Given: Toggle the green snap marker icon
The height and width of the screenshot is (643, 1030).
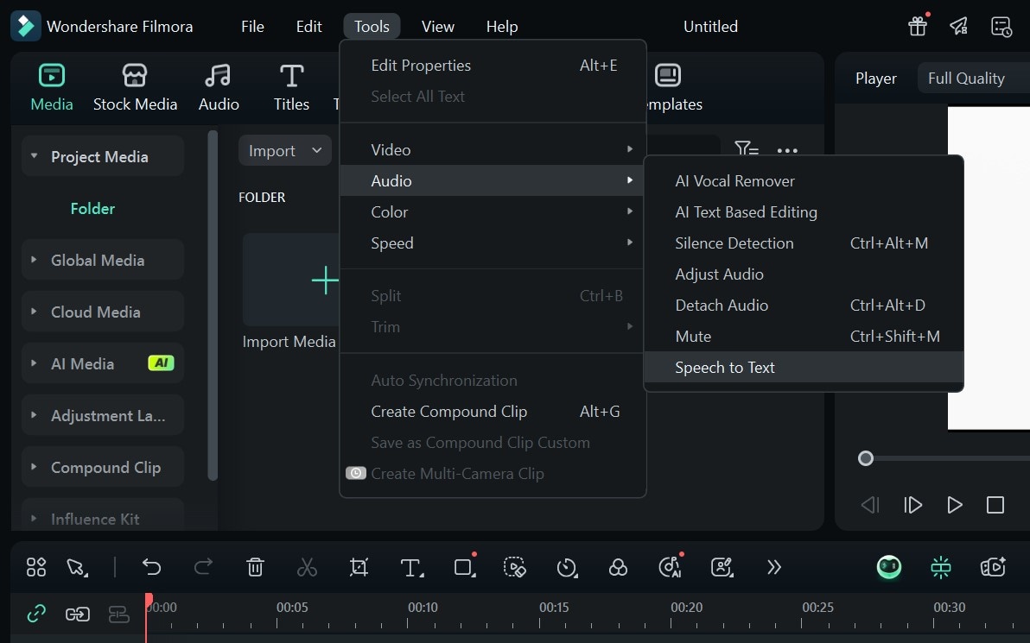Looking at the screenshot, I should [941, 567].
